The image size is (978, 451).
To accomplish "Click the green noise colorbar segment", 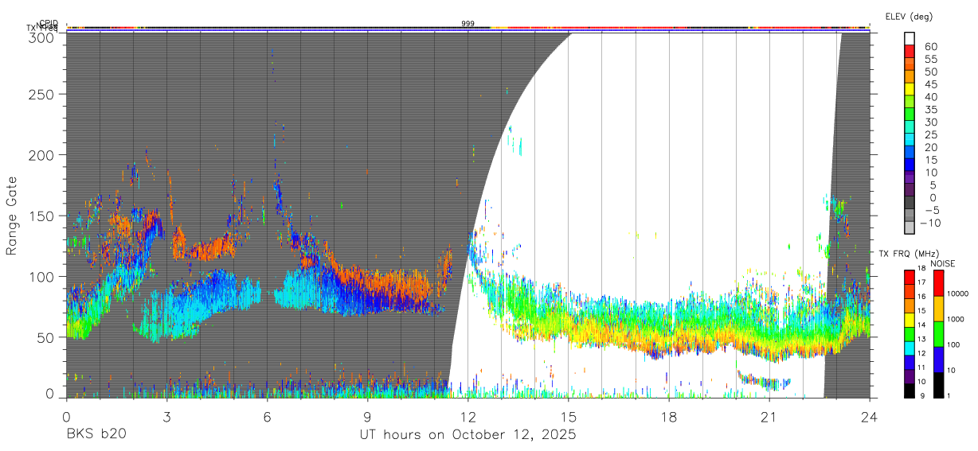I will 937,333.
